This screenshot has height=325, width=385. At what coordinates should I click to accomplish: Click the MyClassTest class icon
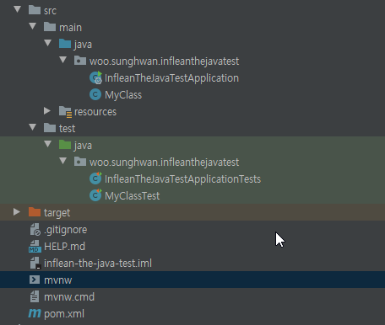coord(95,195)
